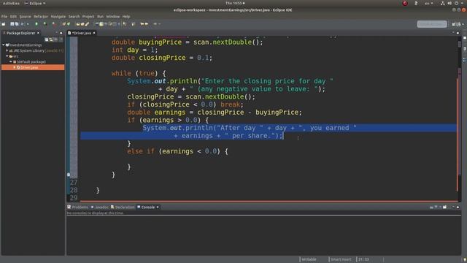Open the Activities overview
Screen dimensions: 467x263
pyautogui.click(x=11, y=3)
